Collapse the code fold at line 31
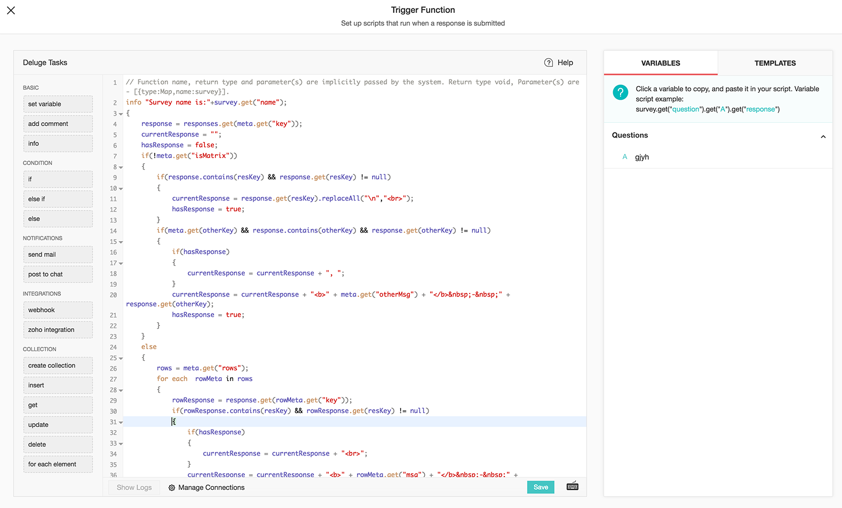 [121, 423]
